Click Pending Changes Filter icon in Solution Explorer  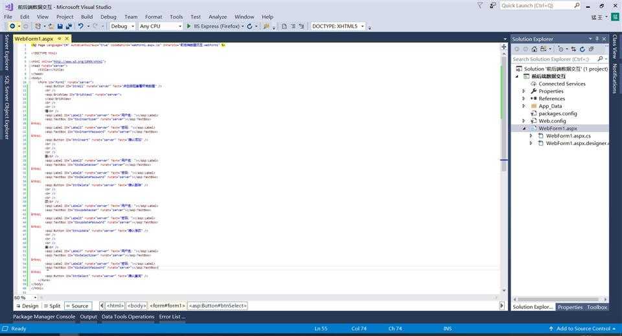tap(560, 49)
